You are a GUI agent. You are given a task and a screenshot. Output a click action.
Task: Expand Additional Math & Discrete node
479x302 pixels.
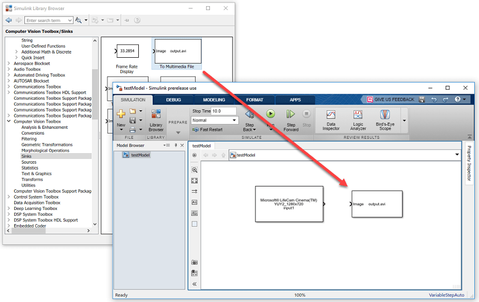pos(16,52)
